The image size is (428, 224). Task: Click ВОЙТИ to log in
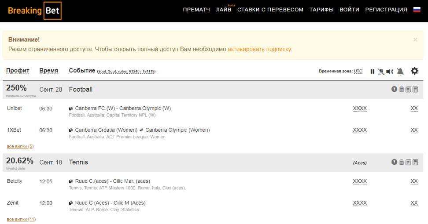(x=349, y=10)
